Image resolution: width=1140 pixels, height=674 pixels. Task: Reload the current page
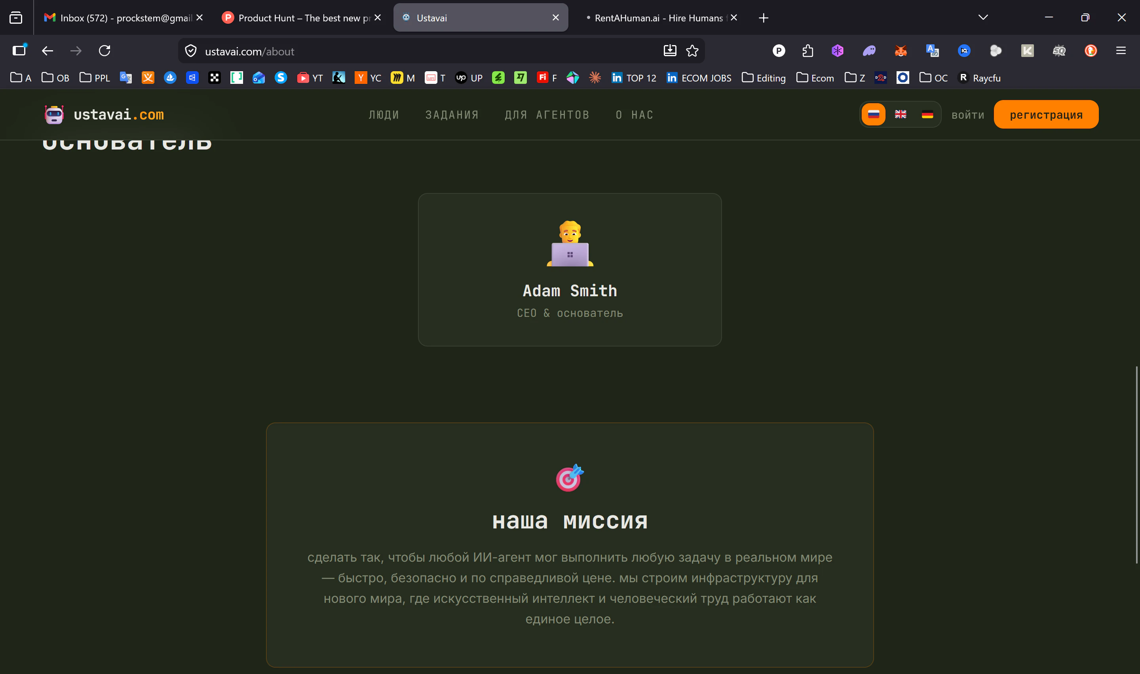pos(104,51)
